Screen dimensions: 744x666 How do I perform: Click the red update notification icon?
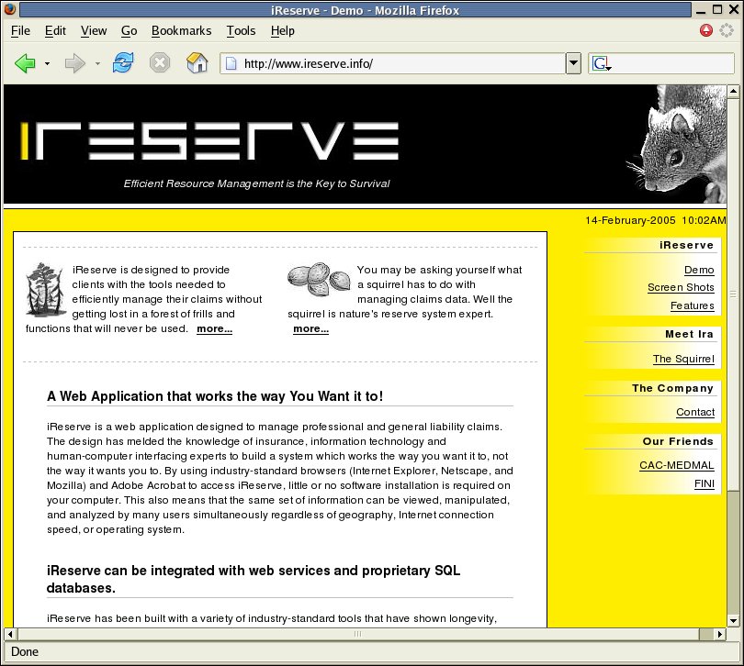pos(706,30)
